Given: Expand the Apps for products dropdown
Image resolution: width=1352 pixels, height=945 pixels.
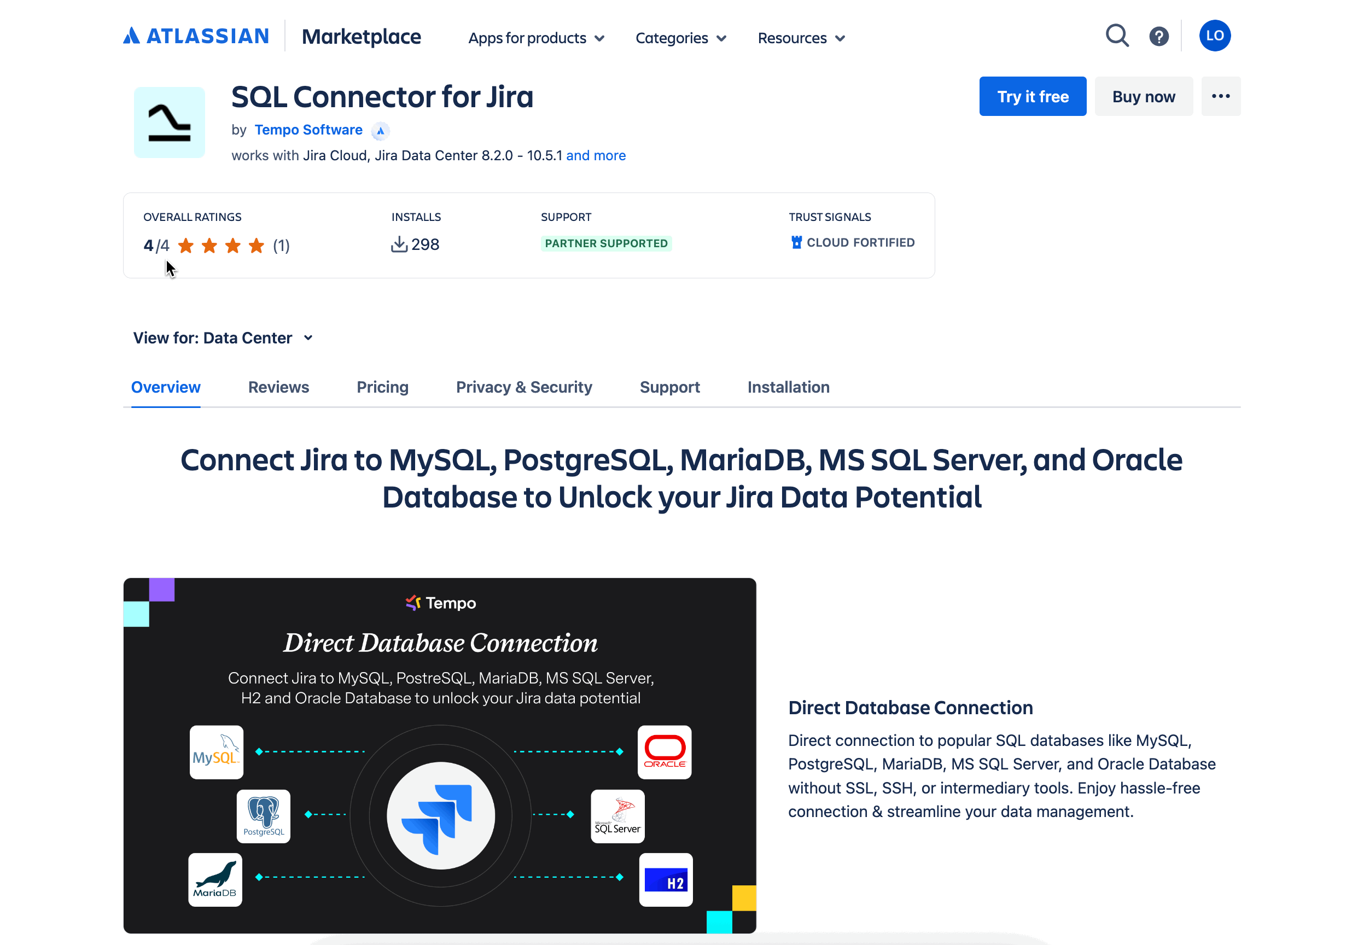Looking at the screenshot, I should [536, 38].
